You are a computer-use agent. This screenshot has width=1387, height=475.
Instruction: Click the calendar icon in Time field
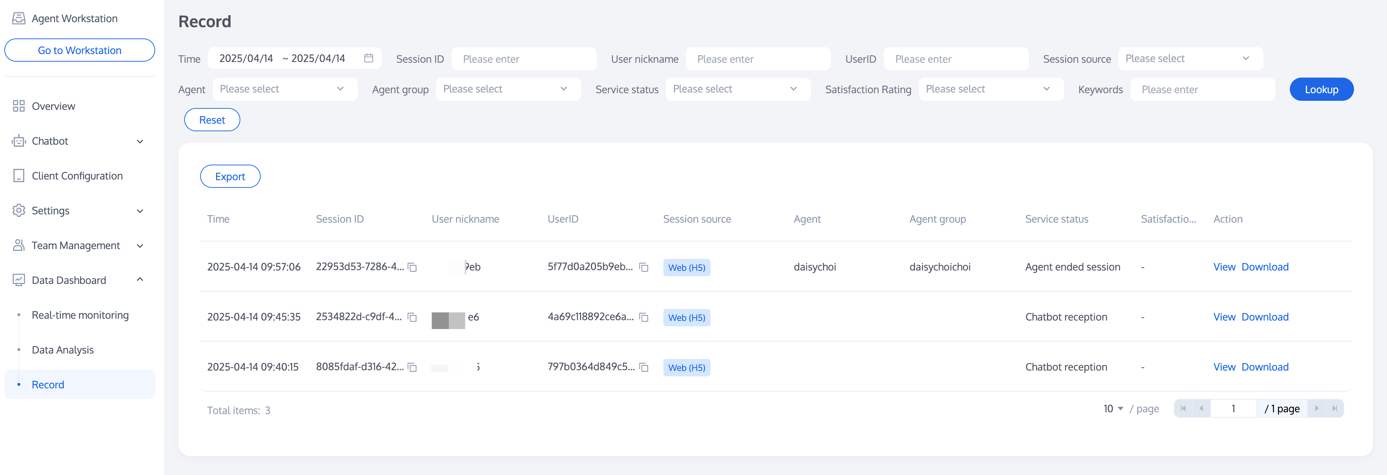pyautogui.click(x=368, y=58)
